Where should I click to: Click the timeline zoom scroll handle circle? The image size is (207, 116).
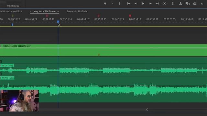[x=147, y=110]
